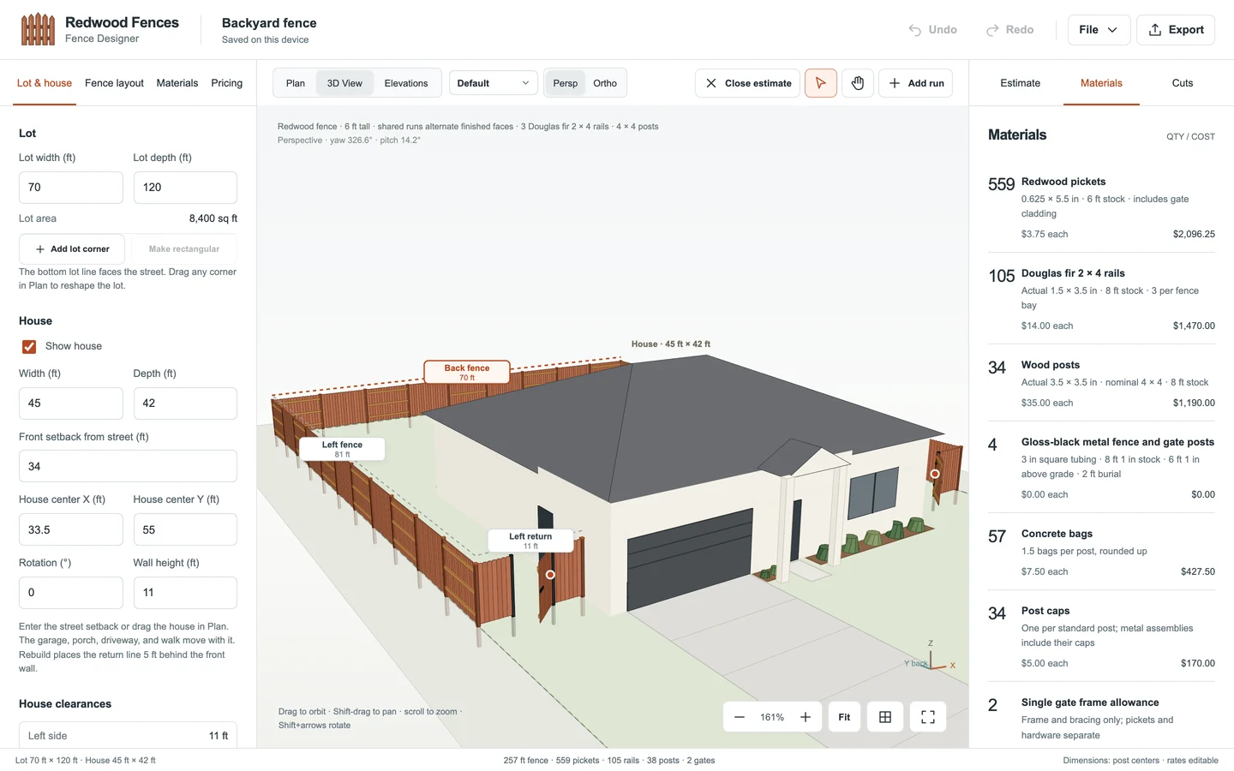Screen dimensions: 1234x771
Task: Open the left Materials tab beside Pricing
Action: [x=177, y=83]
